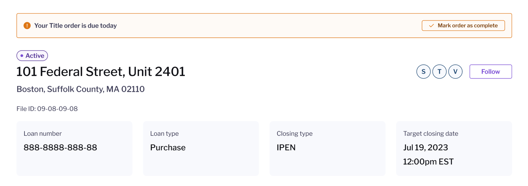The height and width of the screenshot is (186, 528).
Task: Select the loan number 888-8888-888-88
Action: pos(60,147)
